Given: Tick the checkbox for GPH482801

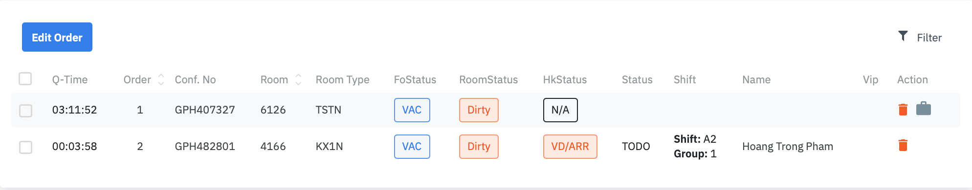Looking at the screenshot, I should [25, 147].
